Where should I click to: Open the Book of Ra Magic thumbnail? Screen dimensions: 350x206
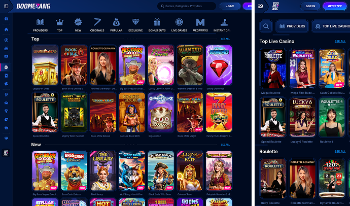pos(190,113)
